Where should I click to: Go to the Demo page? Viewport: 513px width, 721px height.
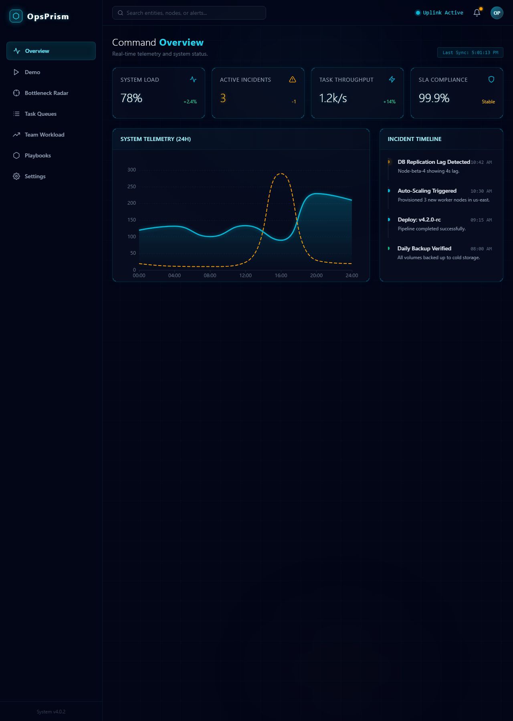51,72
